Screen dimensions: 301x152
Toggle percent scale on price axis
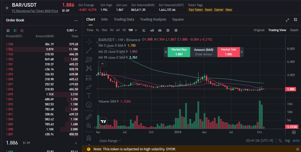[280, 141]
